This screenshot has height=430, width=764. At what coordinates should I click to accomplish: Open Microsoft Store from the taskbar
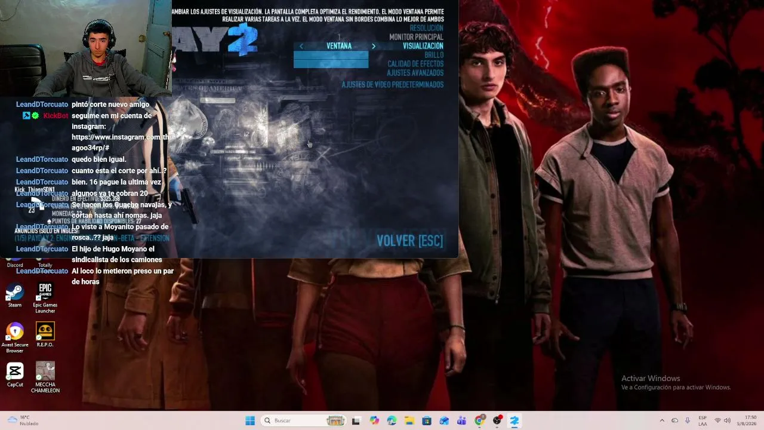[427, 420]
